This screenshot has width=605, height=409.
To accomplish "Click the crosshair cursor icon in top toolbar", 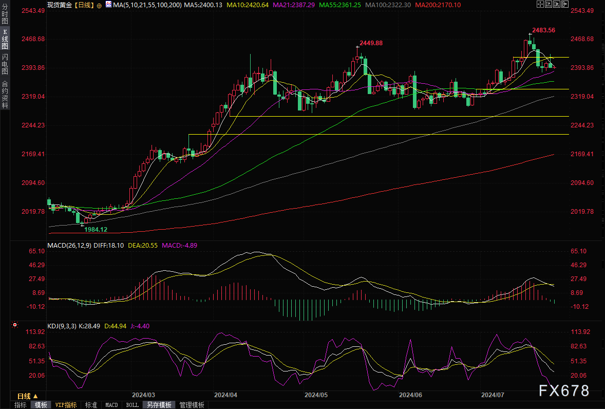I will click(540, 4).
